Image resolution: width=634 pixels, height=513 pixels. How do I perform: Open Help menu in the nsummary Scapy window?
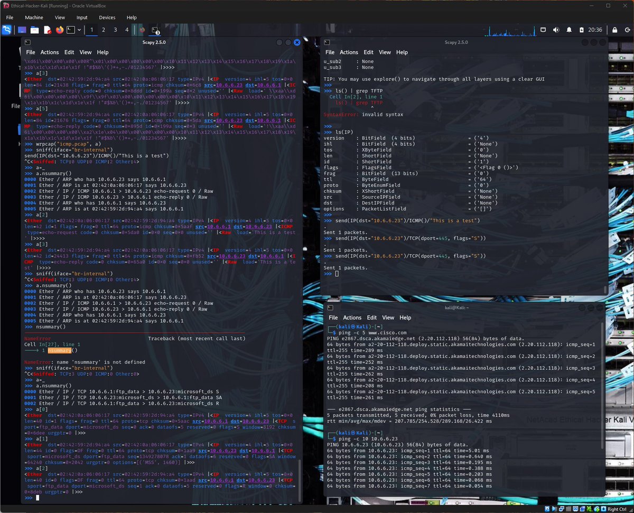tap(102, 52)
